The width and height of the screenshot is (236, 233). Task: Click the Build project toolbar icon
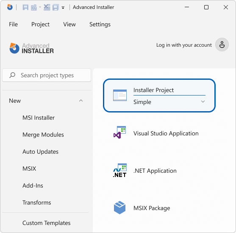(34, 7)
